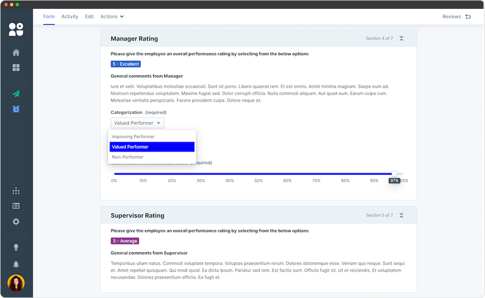This screenshot has width=485, height=298.
Task: Click the paper plane icon in sidebar
Action: [x=16, y=94]
